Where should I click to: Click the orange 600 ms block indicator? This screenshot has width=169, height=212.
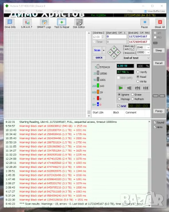pos(98,92)
